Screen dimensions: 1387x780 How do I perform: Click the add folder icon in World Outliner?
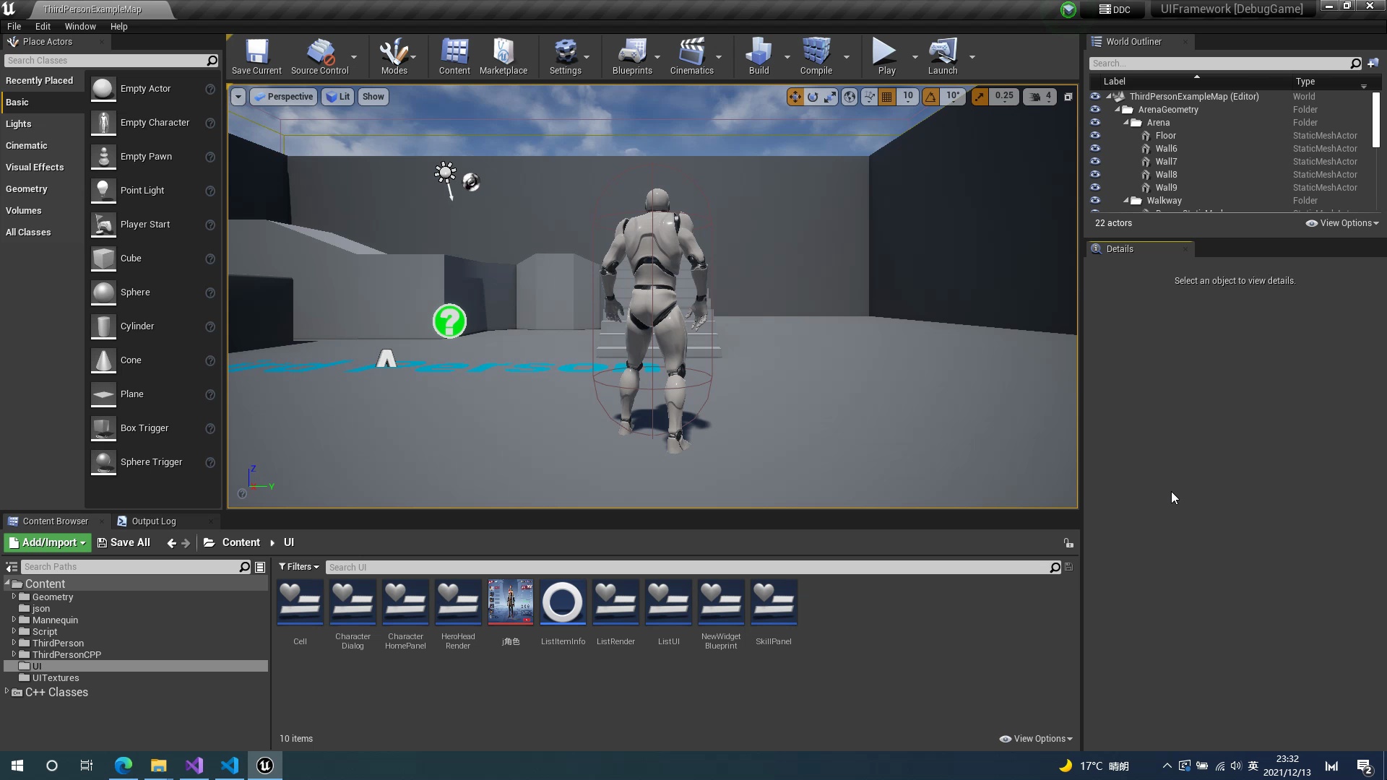1373,63
